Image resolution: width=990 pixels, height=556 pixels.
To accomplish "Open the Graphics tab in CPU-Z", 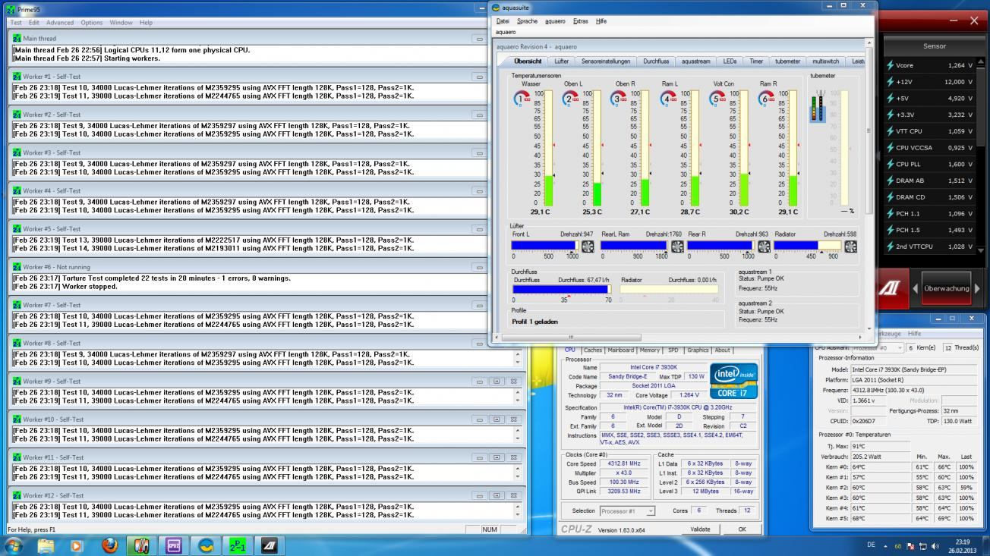I will [698, 350].
